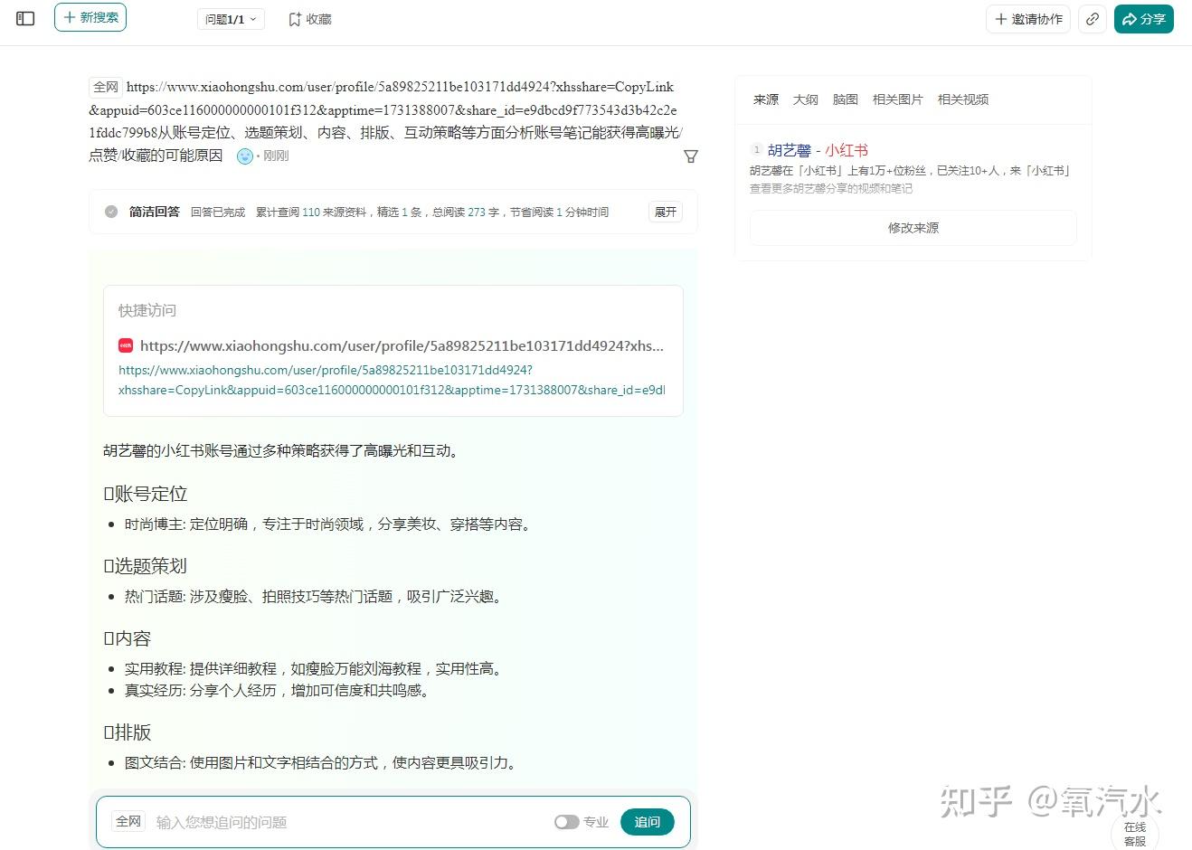
Task: Switch to the 脑图 tab
Action: coord(845,99)
